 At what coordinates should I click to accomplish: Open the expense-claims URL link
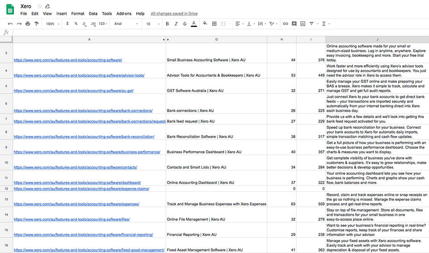[x=81, y=189]
